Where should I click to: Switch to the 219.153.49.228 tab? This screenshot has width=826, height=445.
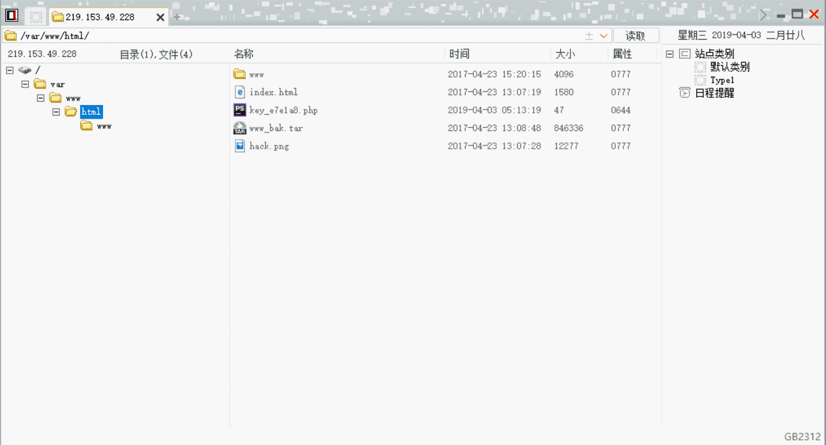click(x=100, y=17)
